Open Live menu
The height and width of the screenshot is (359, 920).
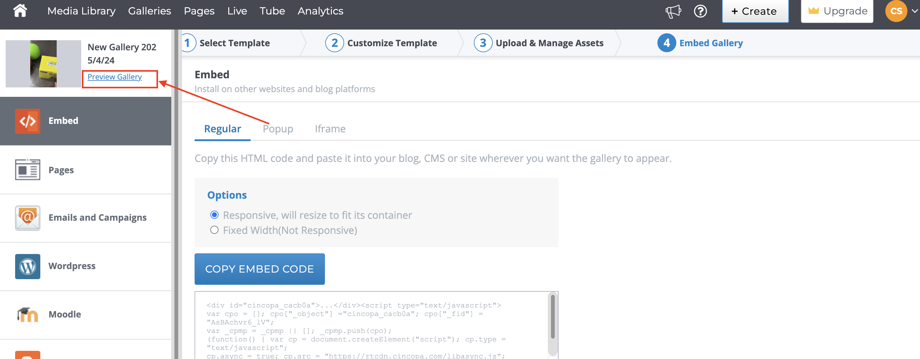pos(237,11)
